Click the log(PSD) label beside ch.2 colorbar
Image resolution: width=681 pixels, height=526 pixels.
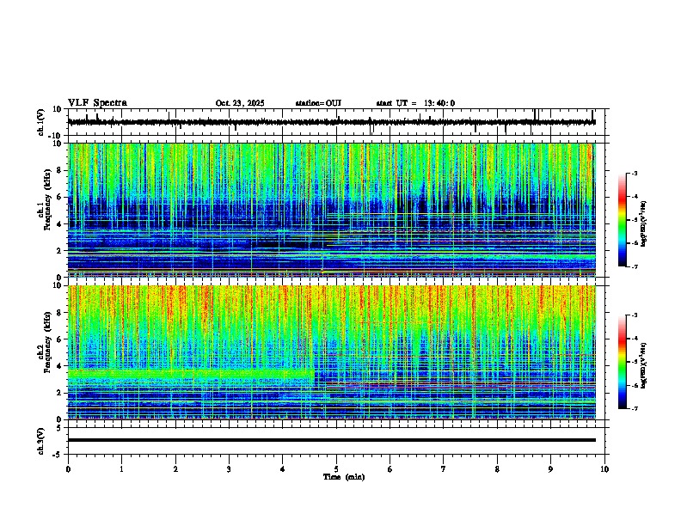(644, 365)
